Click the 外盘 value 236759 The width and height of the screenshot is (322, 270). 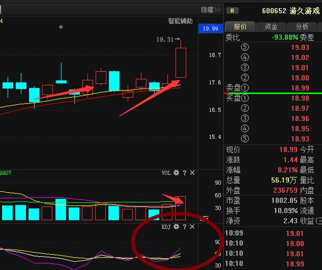(x=285, y=190)
